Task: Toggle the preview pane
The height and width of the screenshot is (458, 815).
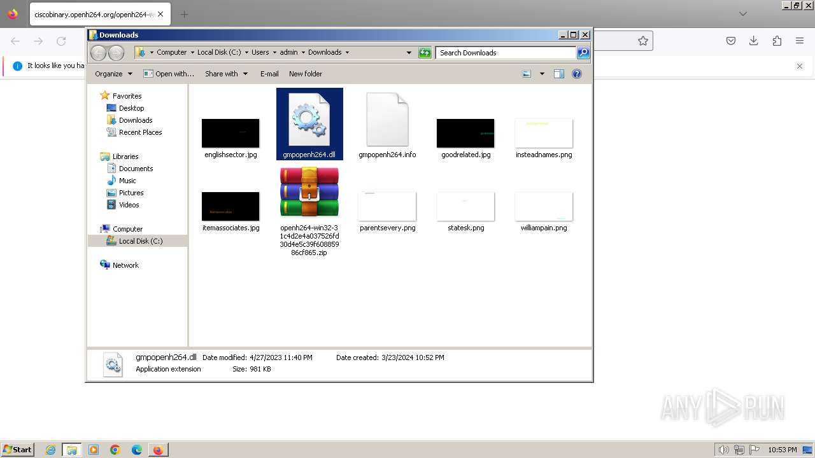Action: click(x=559, y=74)
